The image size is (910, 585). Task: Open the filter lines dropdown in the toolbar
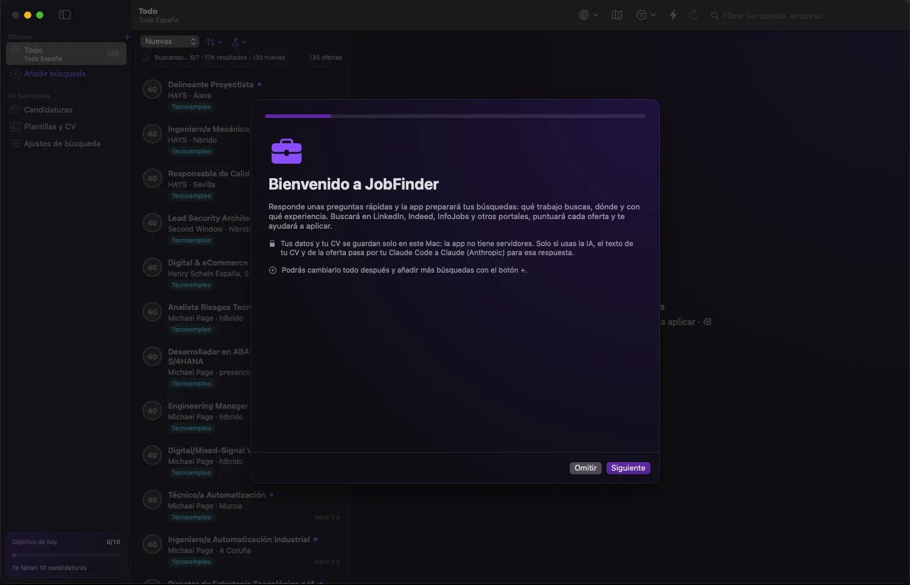tap(646, 15)
